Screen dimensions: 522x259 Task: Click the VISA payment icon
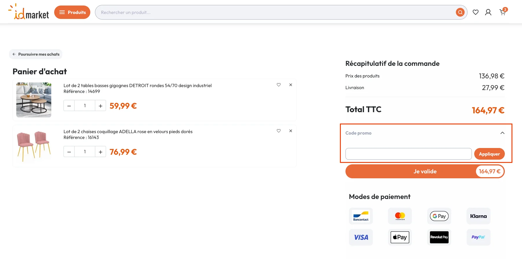[361, 237]
